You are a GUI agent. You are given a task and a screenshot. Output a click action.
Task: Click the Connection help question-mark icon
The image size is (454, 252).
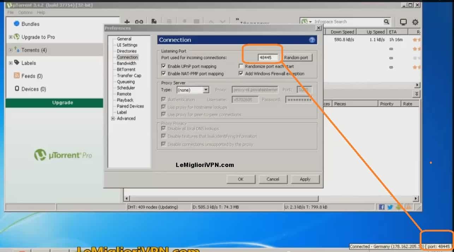(x=312, y=40)
